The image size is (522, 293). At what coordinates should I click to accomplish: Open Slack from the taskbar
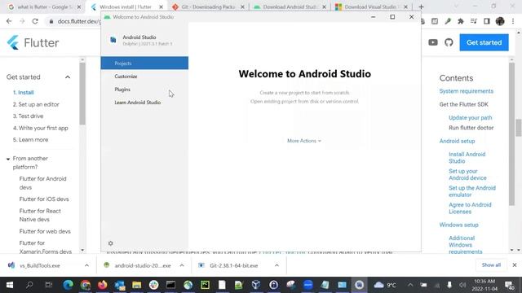click(x=153, y=285)
